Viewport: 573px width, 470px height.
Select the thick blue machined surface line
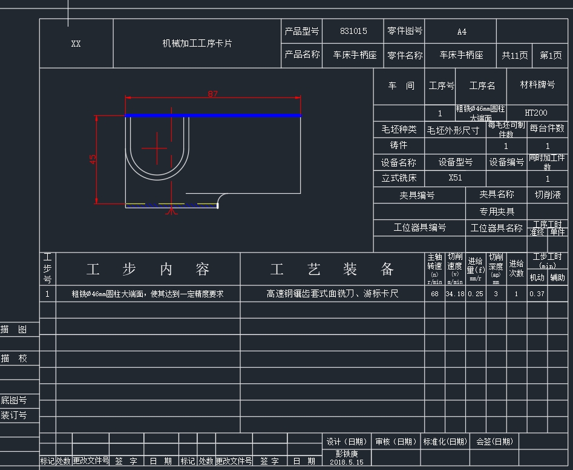click(213, 116)
